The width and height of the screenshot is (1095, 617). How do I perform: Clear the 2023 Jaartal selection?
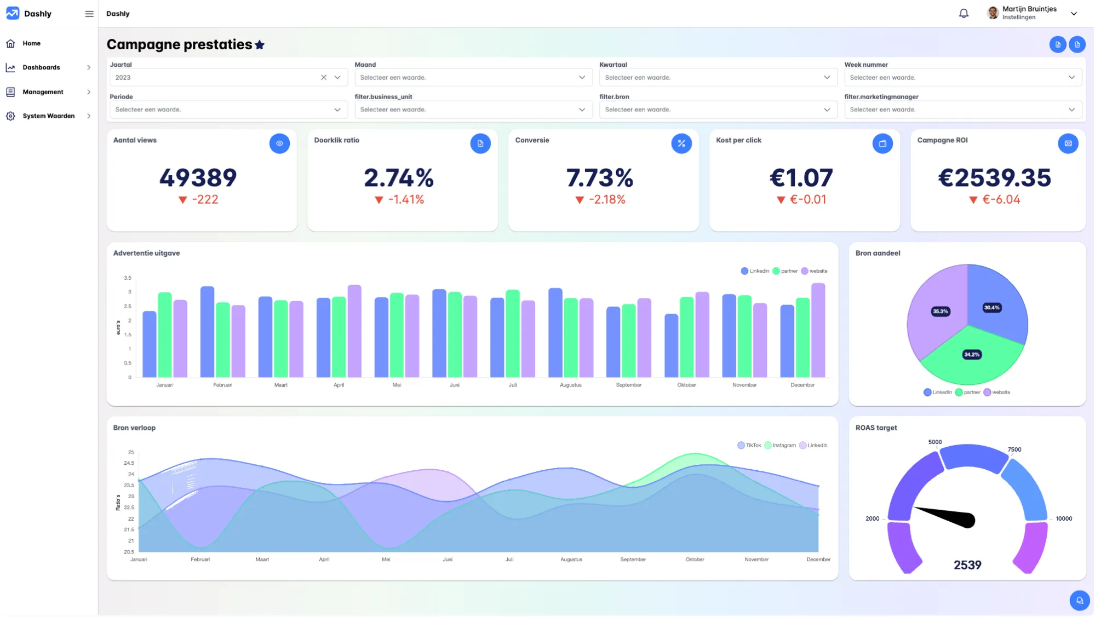324,78
